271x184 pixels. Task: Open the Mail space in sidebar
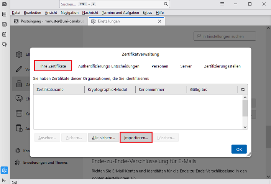(x=4, y=4)
